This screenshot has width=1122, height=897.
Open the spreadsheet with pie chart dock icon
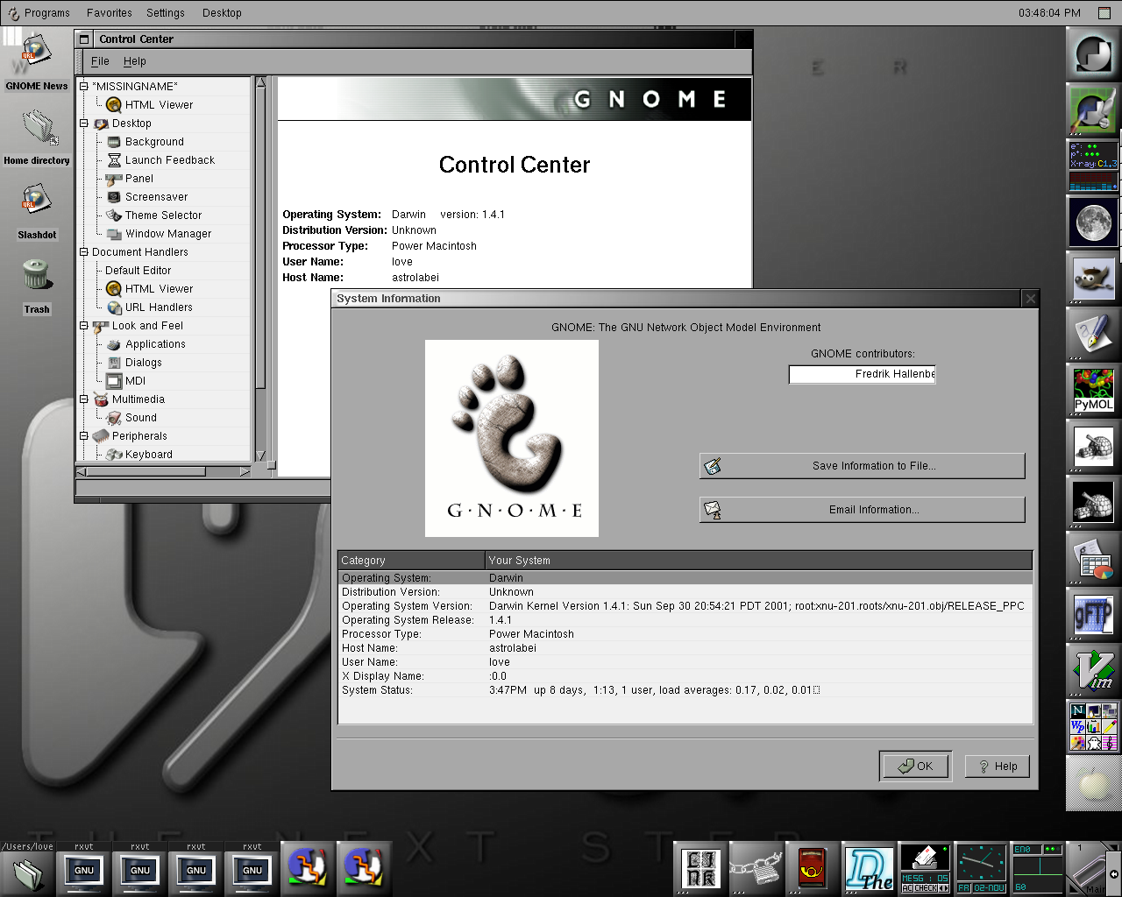1093,559
